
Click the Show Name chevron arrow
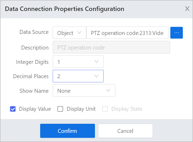[108, 91]
